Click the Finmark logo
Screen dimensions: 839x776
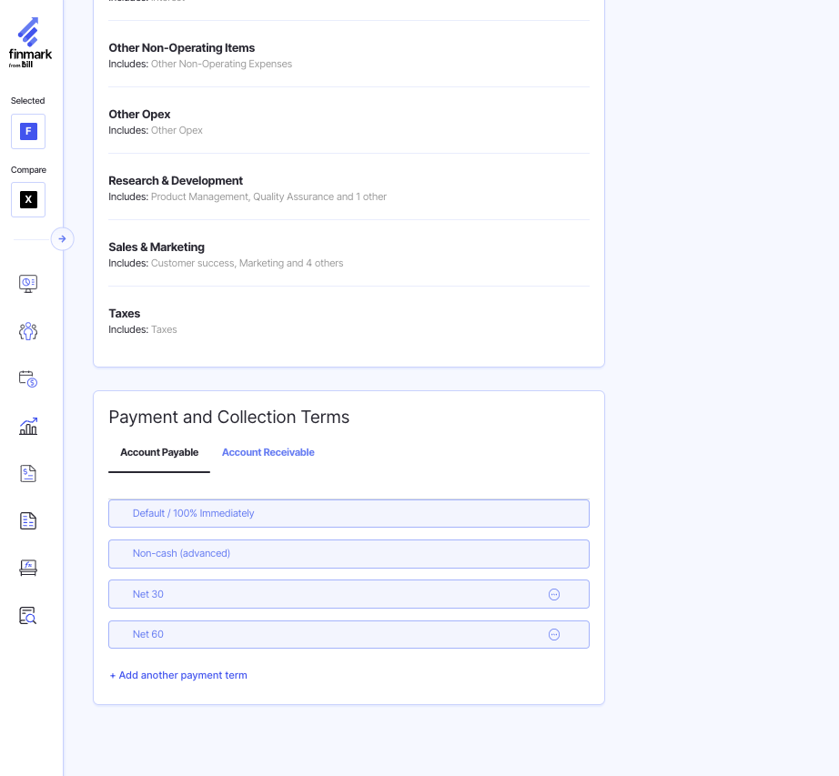[x=30, y=42]
